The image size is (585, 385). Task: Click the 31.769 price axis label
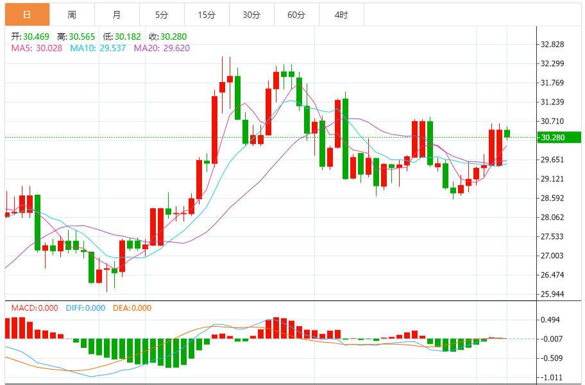552,83
